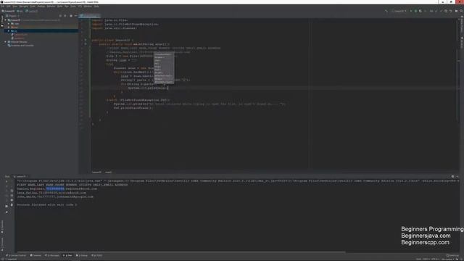Expand the .idea folder
The width and height of the screenshot is (464, 261).
9,24
